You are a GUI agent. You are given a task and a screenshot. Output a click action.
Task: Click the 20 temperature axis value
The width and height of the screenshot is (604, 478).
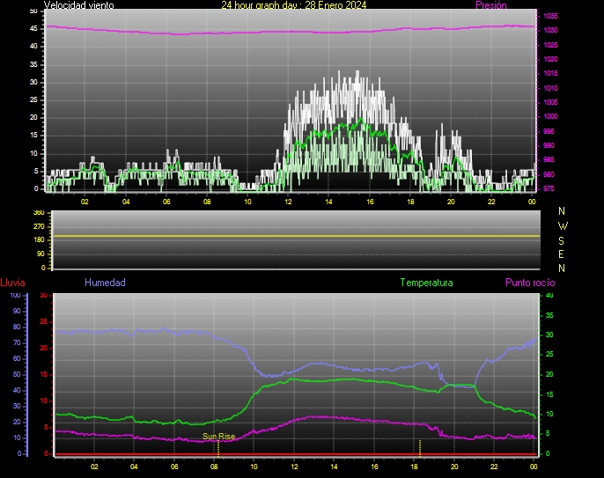pyautogui.click(x=549, y=374)
